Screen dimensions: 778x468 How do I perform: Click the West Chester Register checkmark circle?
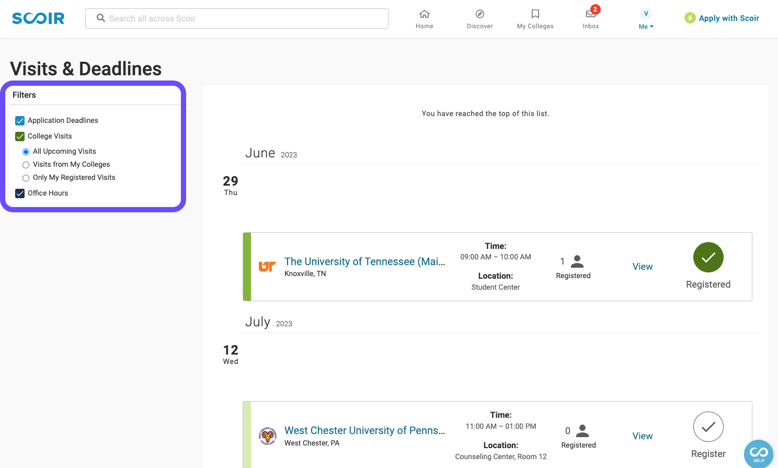708,427
